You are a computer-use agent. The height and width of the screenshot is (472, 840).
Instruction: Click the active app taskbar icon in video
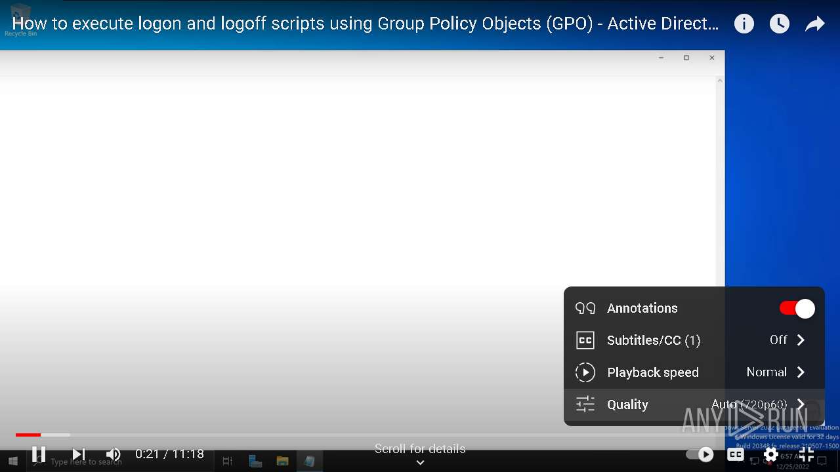pyautogui.click(x=309, y=462)
